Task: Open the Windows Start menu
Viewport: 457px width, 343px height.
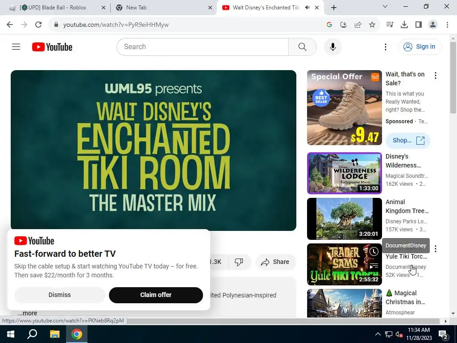Action: [11, 334]
